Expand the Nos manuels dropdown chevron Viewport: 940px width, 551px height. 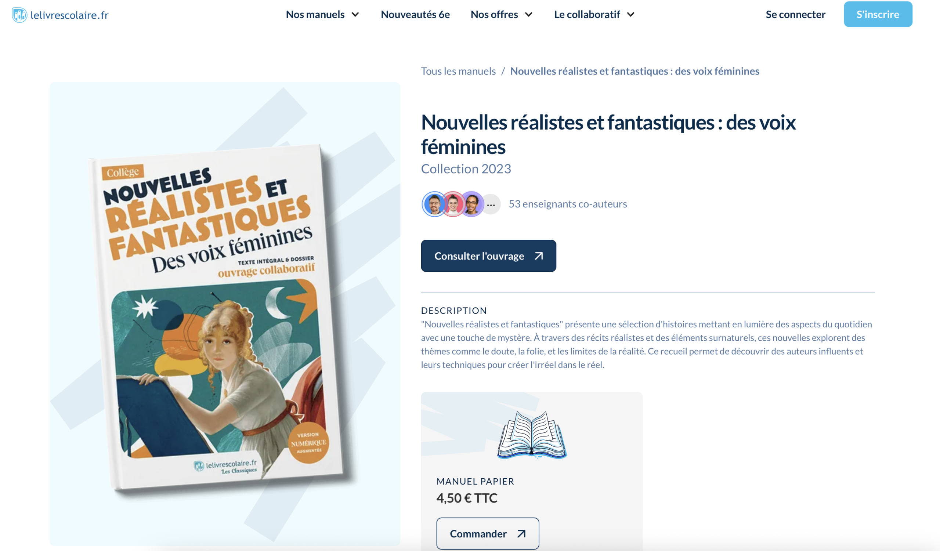coord(355,15)
